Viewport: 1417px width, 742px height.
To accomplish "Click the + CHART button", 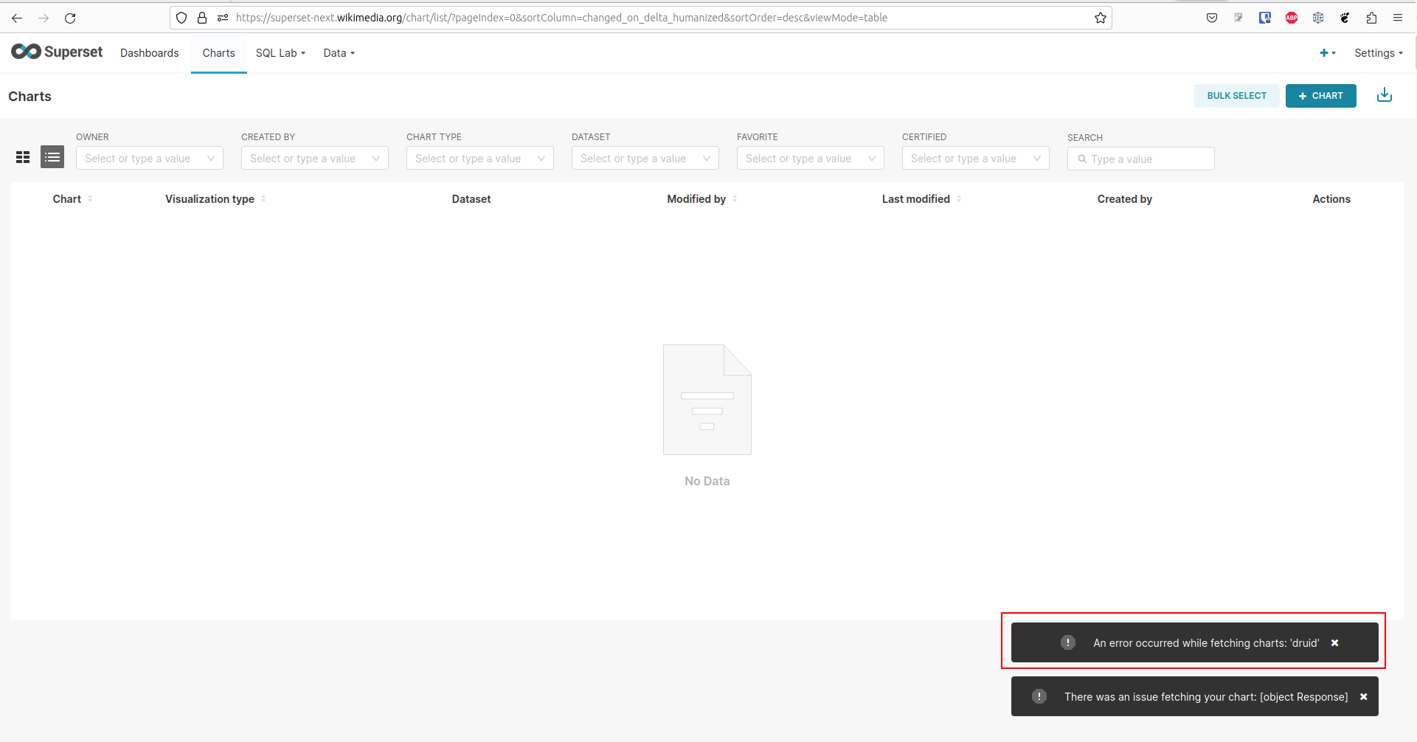I will click(x=1320, y=95).
